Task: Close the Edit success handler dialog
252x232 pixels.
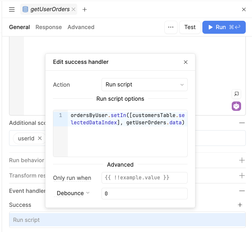Action: 185,62
